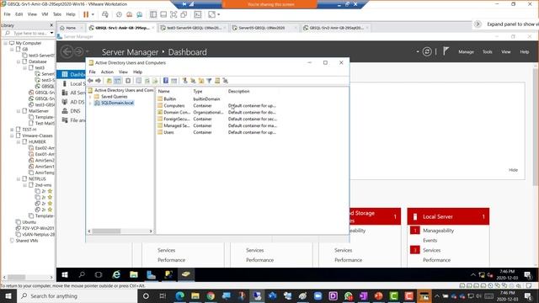Click guest Windows Start button
The image size is (539, 303).
coord(65,274)
